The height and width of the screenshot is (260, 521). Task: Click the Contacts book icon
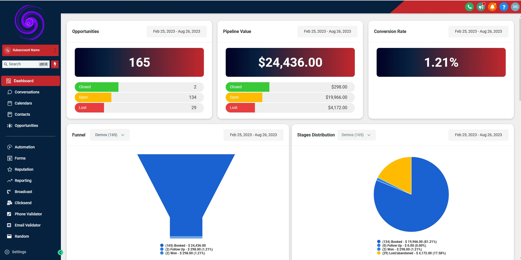(10, 114)
